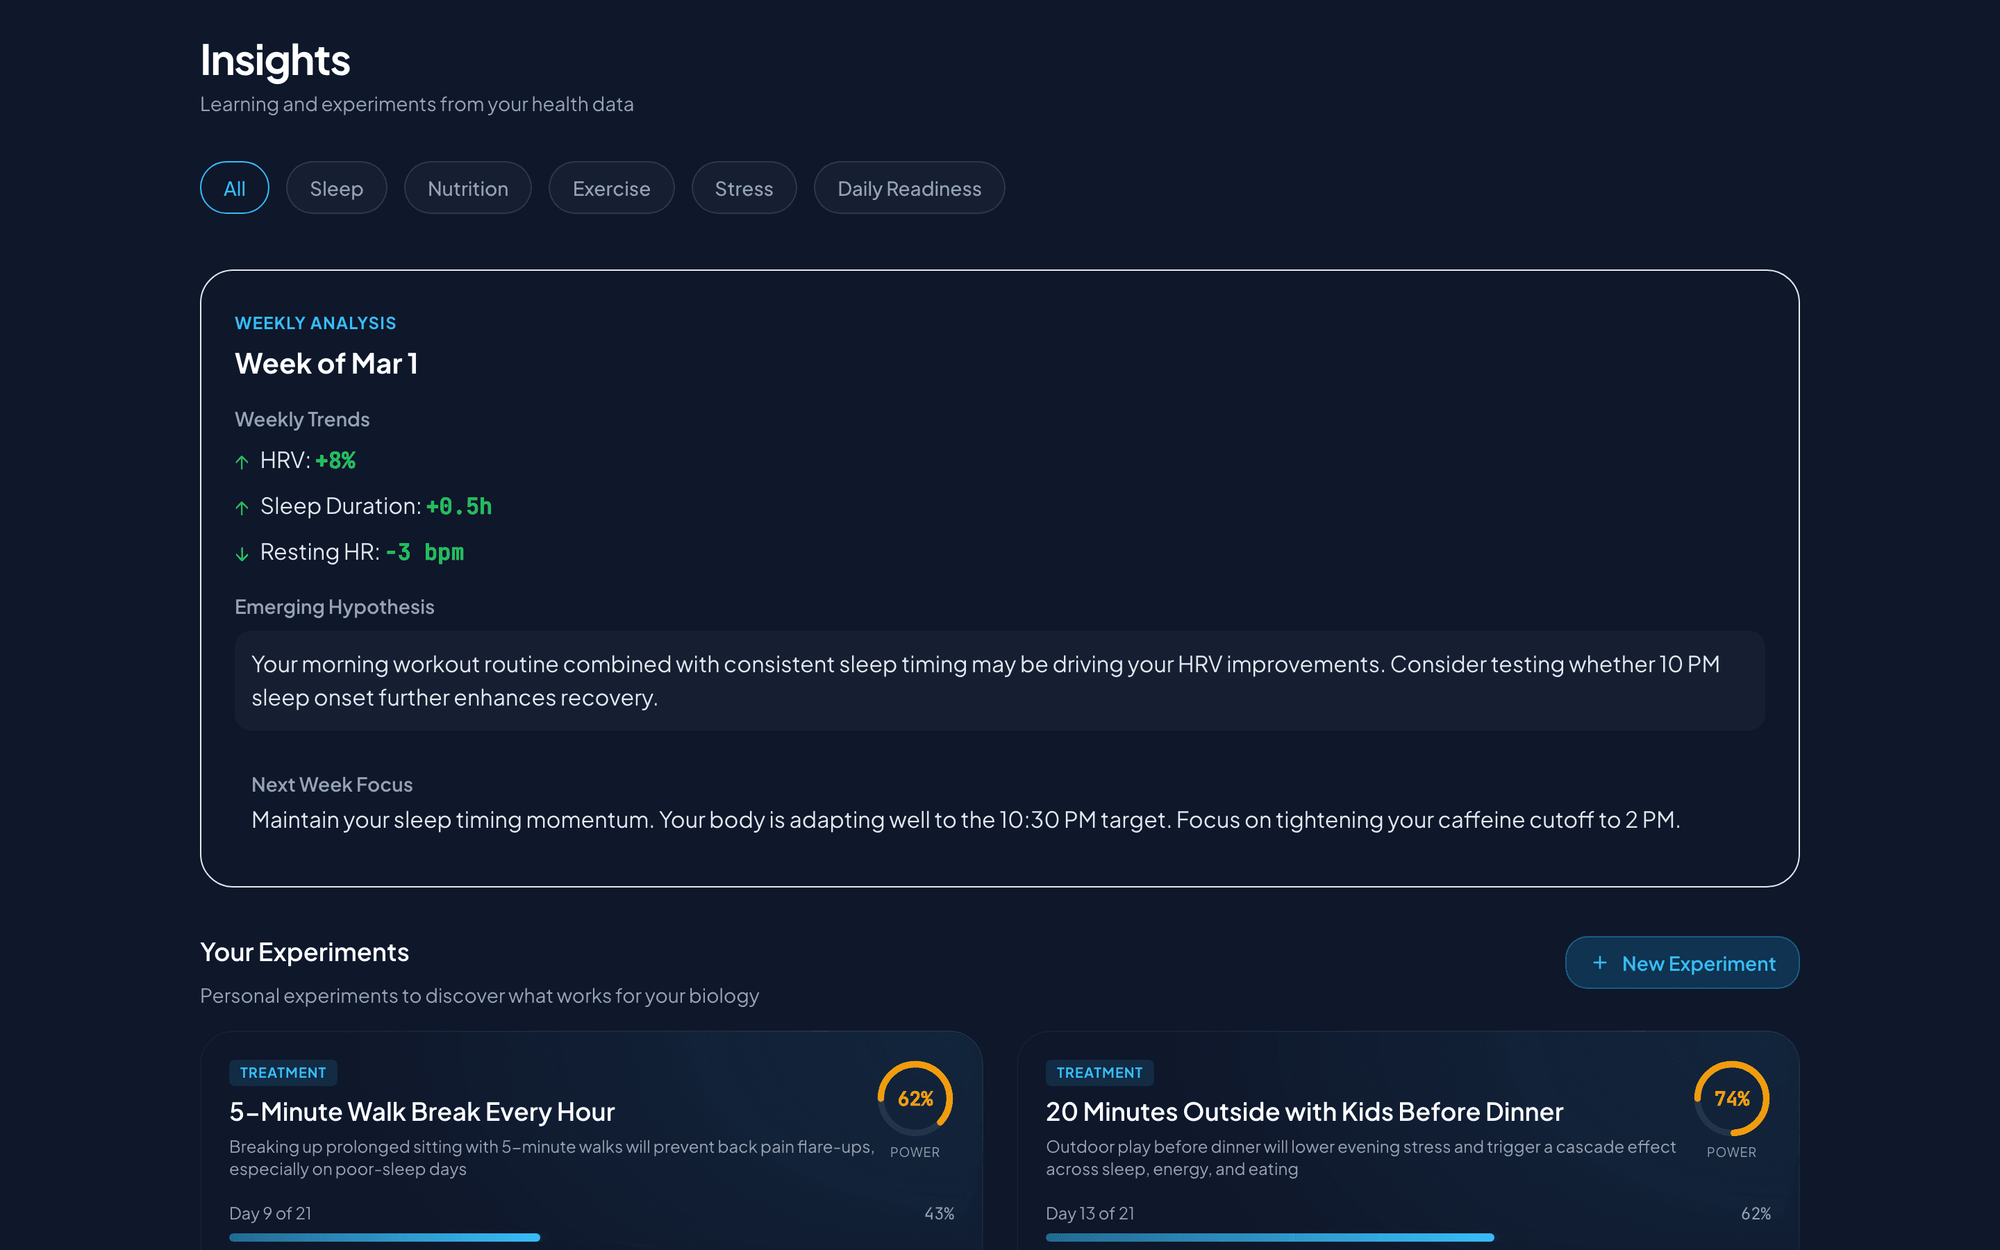Screen dimensions: 2000x1250
Task: Open the 5-Minute Walk Break experiment
Action: (x=422, y=1112)
